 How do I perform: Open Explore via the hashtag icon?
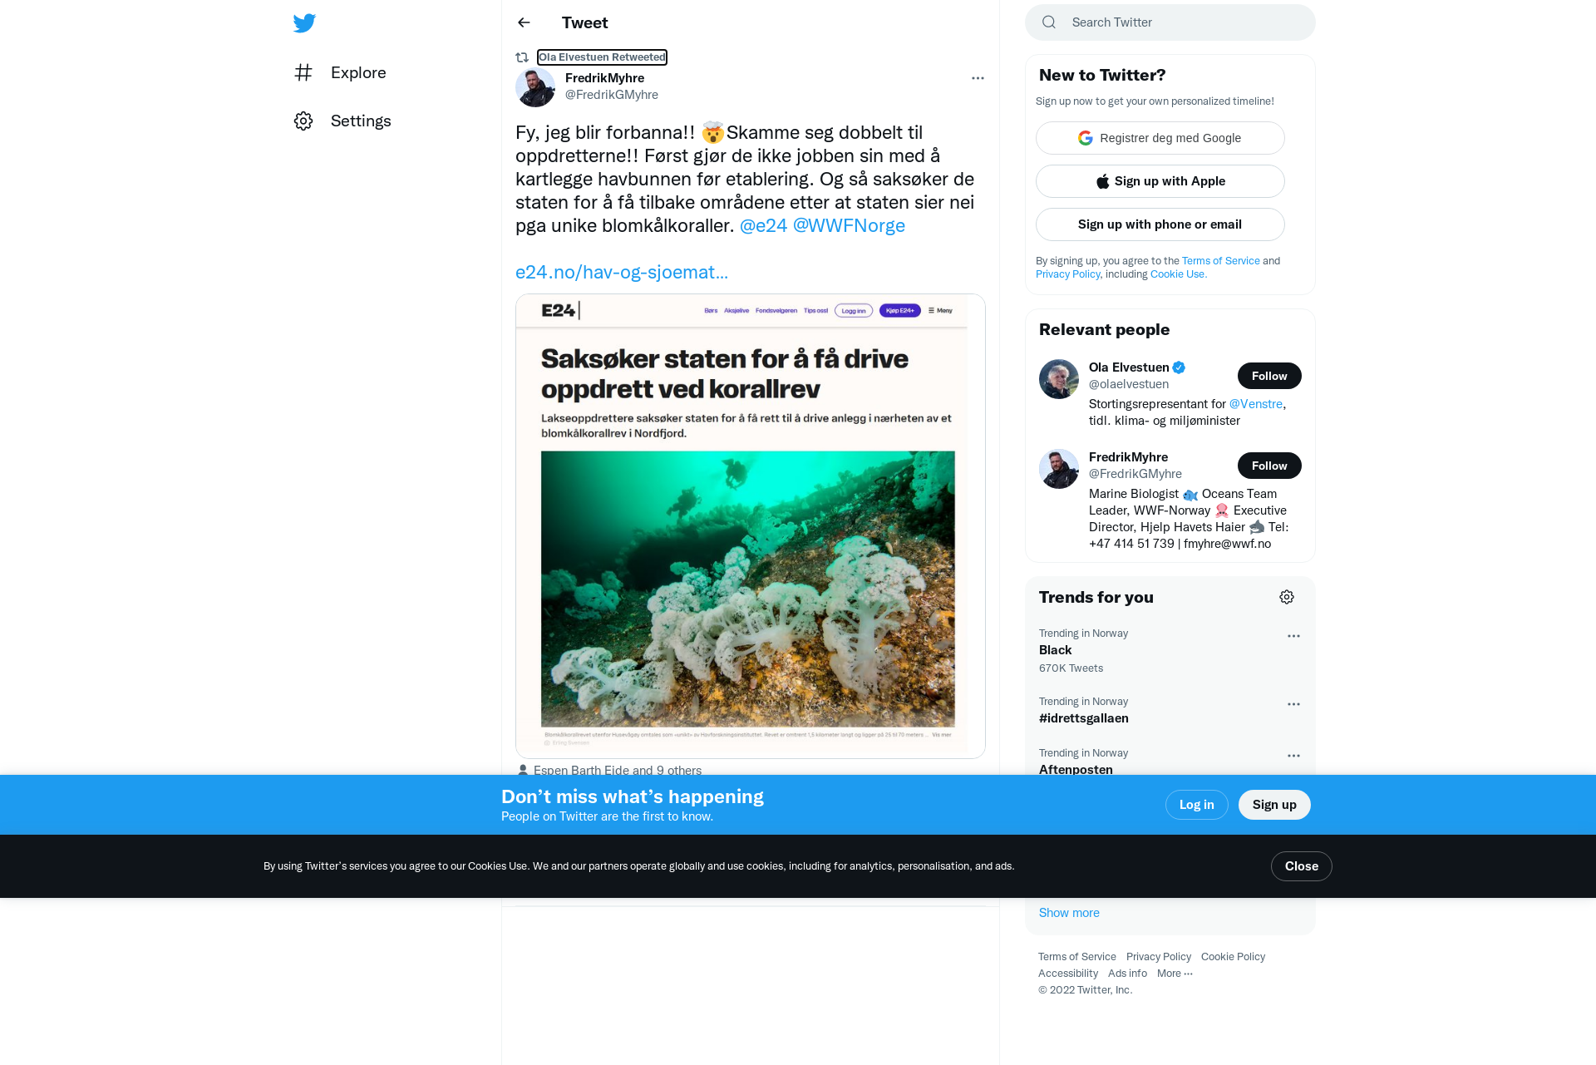[303, 72]
